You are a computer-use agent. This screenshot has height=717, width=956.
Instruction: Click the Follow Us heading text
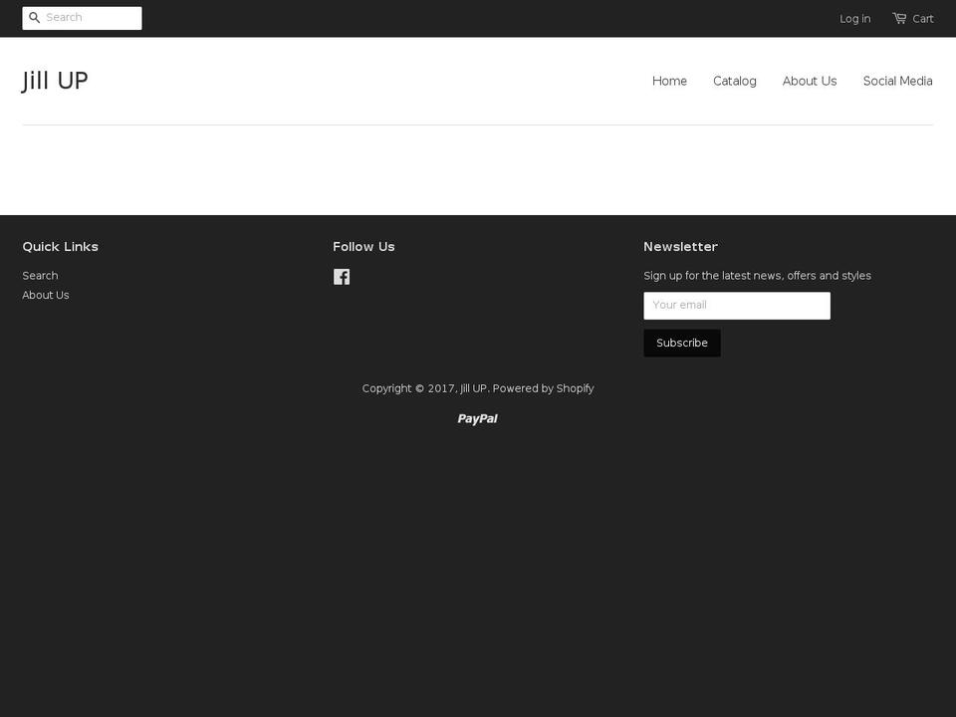coord(364,247)
